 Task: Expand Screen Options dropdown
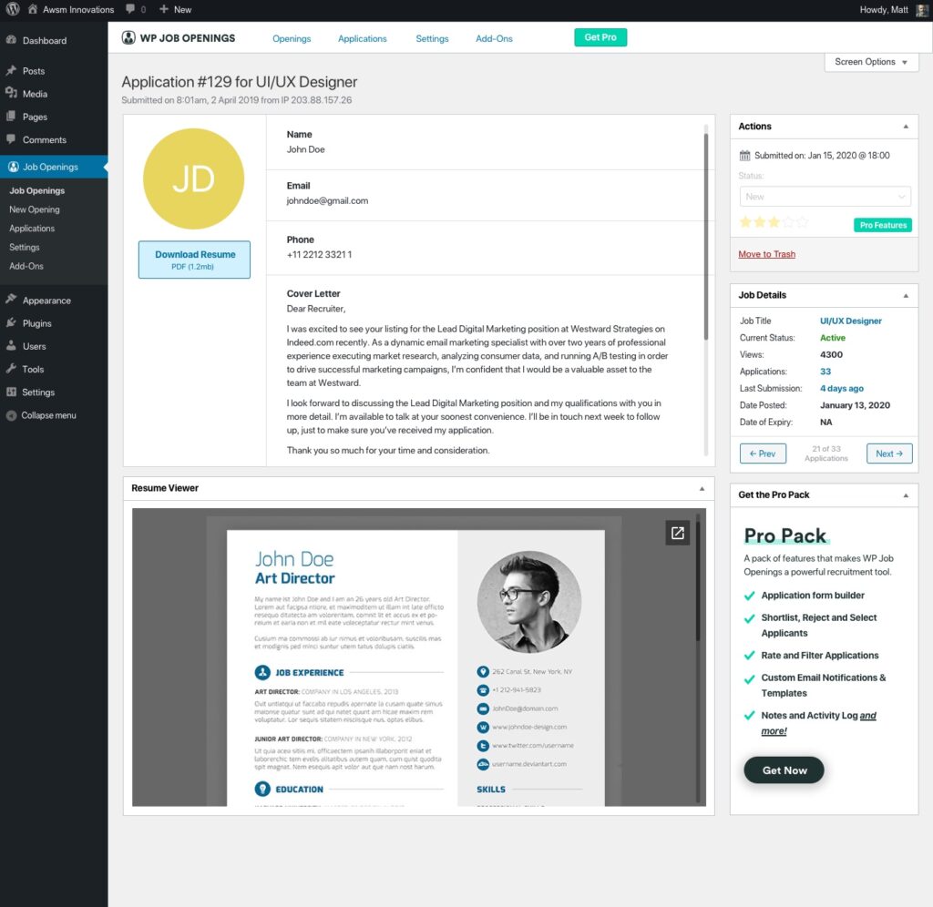click(871, 62)
